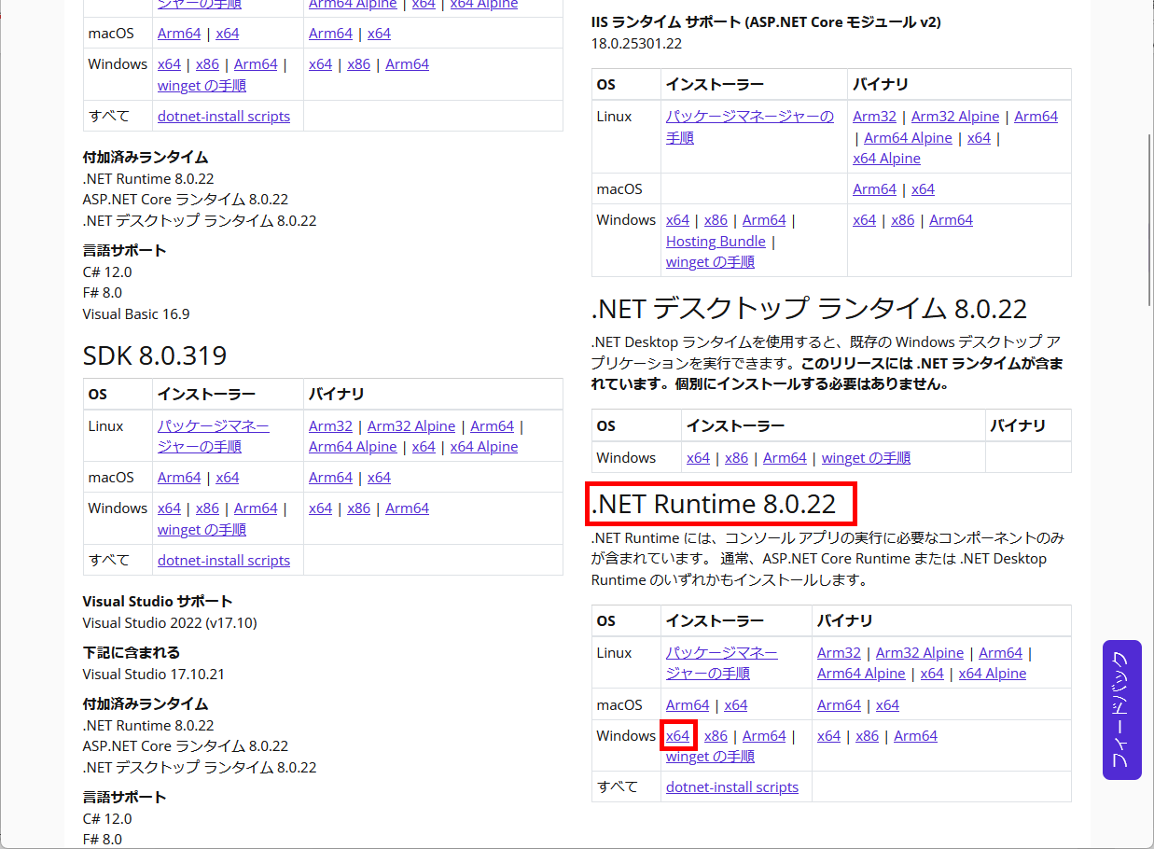Click macOS Arm64 binary in IIS runtime support table

(874, 189)
